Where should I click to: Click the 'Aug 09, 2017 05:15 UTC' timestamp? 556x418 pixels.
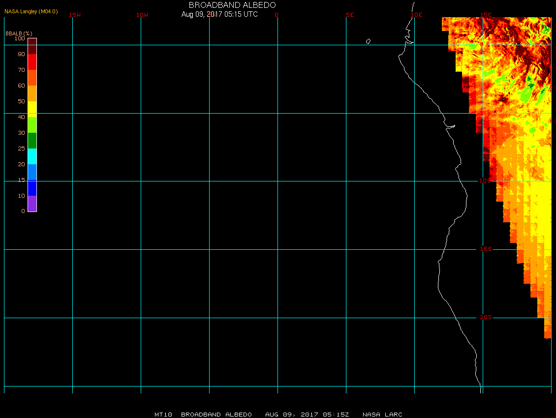coord(219,14)
